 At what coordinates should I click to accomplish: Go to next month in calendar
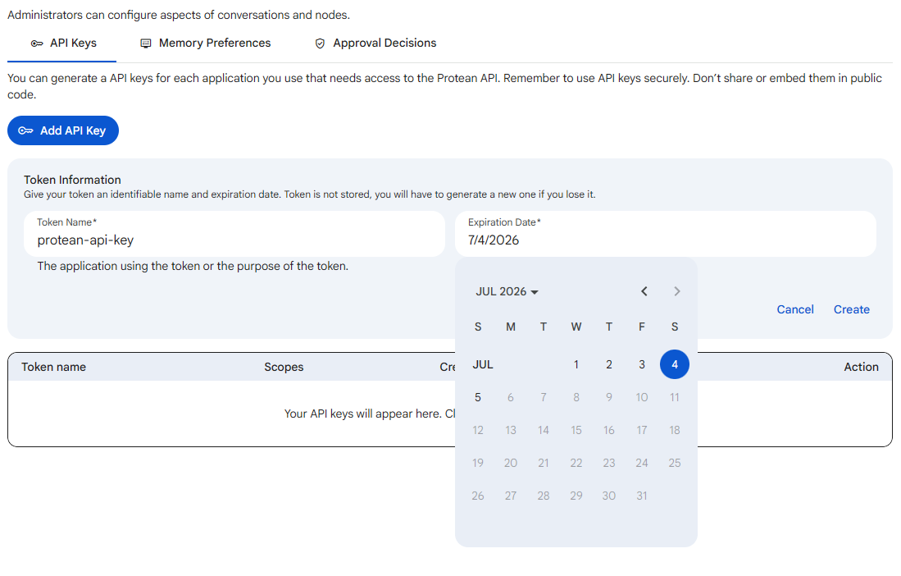coord(677,291)
